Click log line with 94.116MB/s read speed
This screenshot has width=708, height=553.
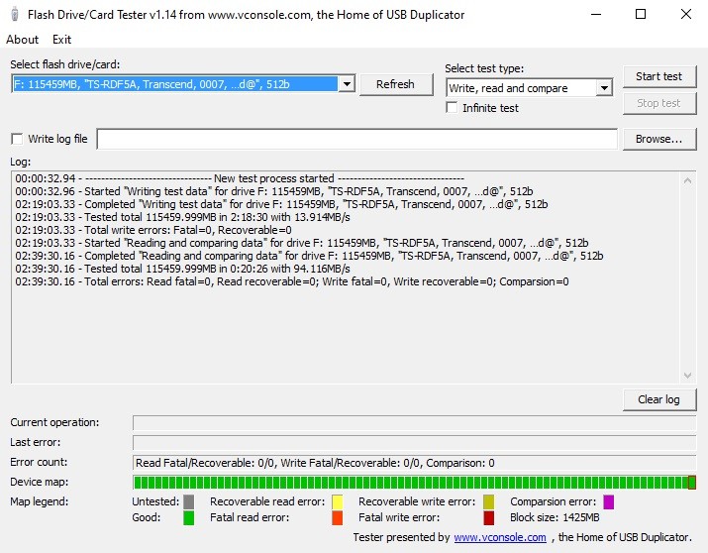(x=182, y=269)
